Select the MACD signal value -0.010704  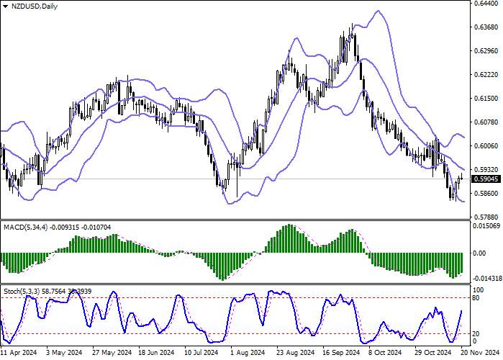click(x=96, y=228)
